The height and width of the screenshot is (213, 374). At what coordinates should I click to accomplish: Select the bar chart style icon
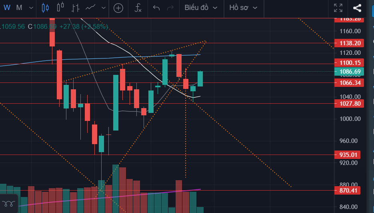click(75, 8)
